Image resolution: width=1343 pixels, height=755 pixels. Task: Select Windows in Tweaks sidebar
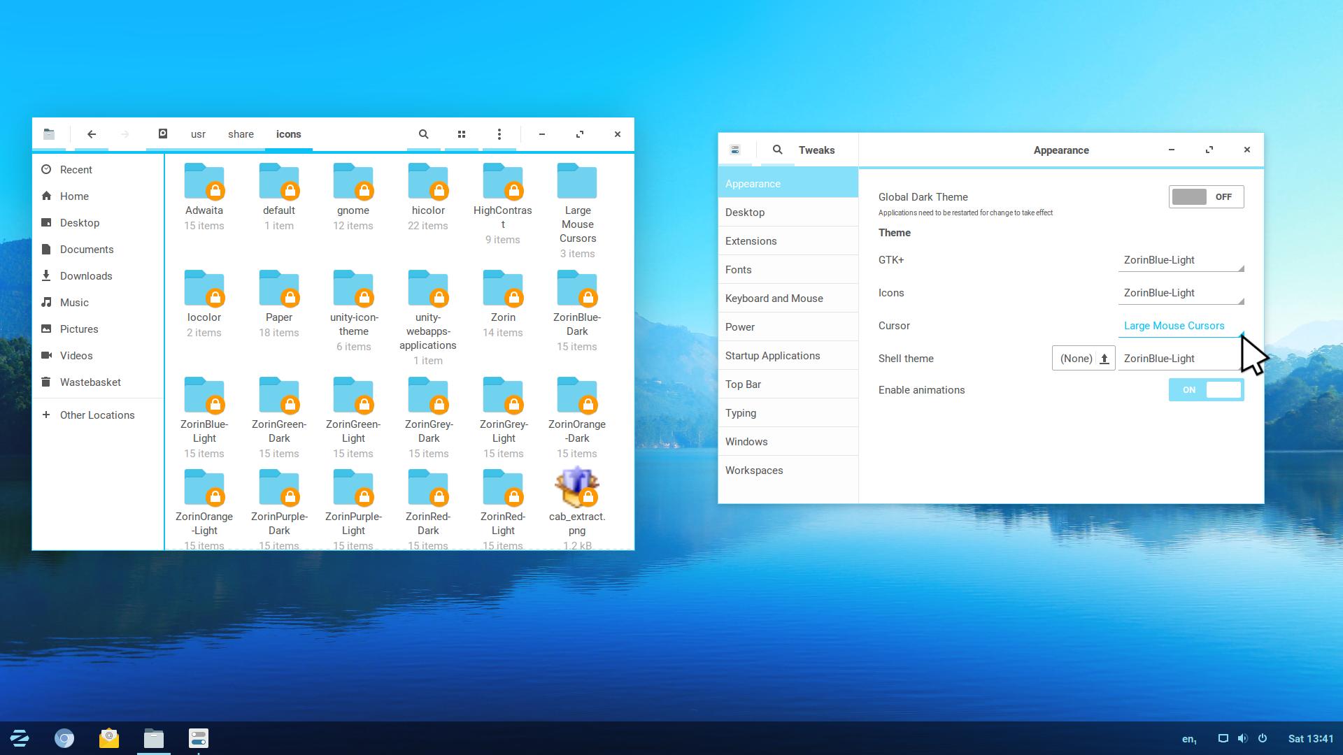pos(788,442)
